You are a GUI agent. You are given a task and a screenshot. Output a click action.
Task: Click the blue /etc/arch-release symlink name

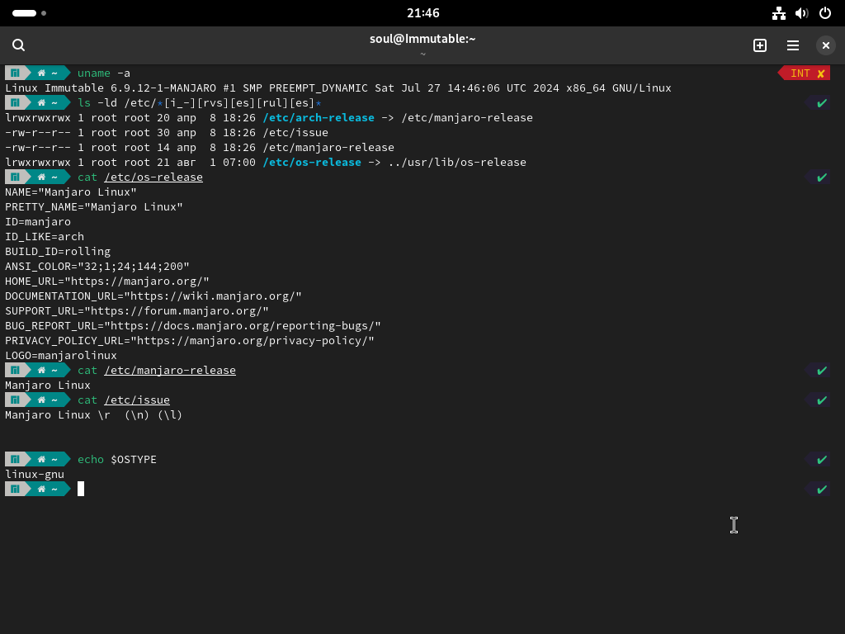coord(319,117)
